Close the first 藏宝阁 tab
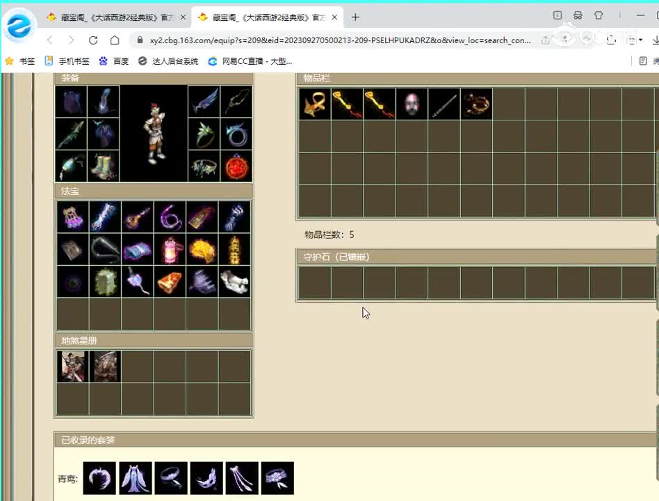 click(184, 17)
